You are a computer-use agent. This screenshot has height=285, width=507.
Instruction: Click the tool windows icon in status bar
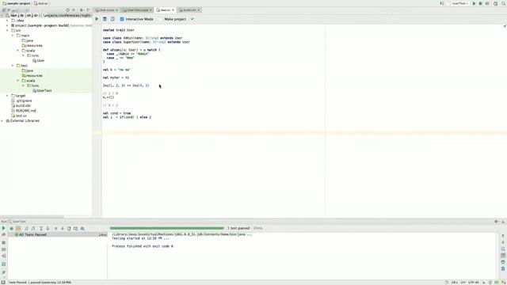pyautogui.click(x=3, y=282)
